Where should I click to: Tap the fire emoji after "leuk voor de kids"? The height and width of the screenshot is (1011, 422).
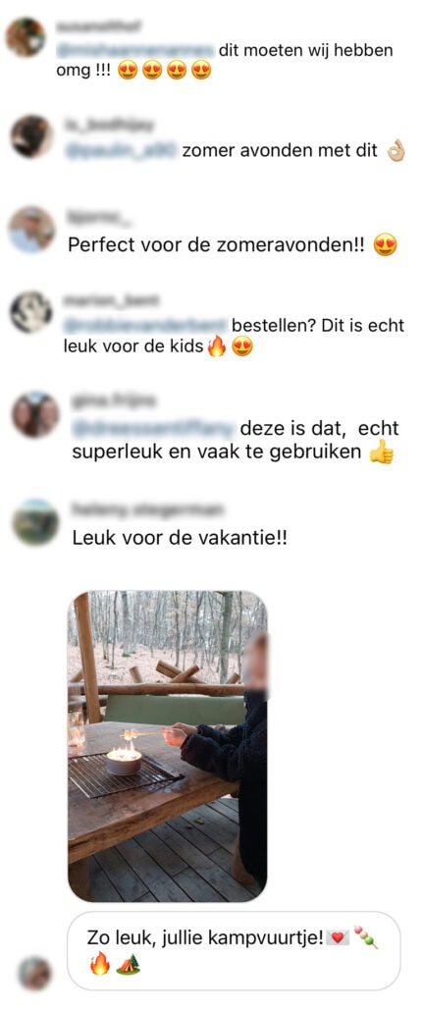pyautogui.click(x=217, y=348)
